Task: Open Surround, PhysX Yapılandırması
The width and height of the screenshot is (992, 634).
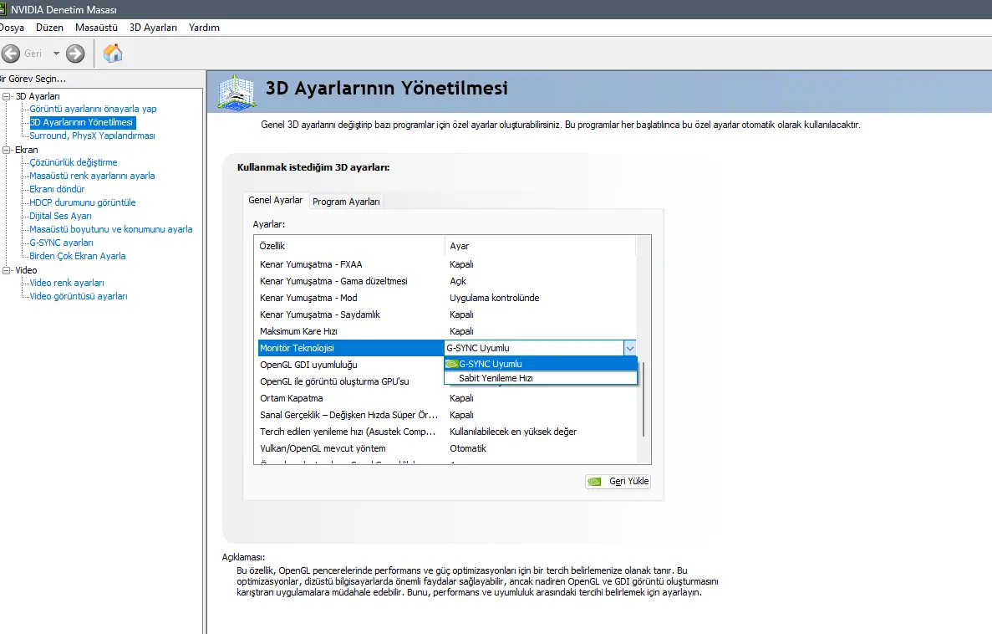Action: pos(93,135)
